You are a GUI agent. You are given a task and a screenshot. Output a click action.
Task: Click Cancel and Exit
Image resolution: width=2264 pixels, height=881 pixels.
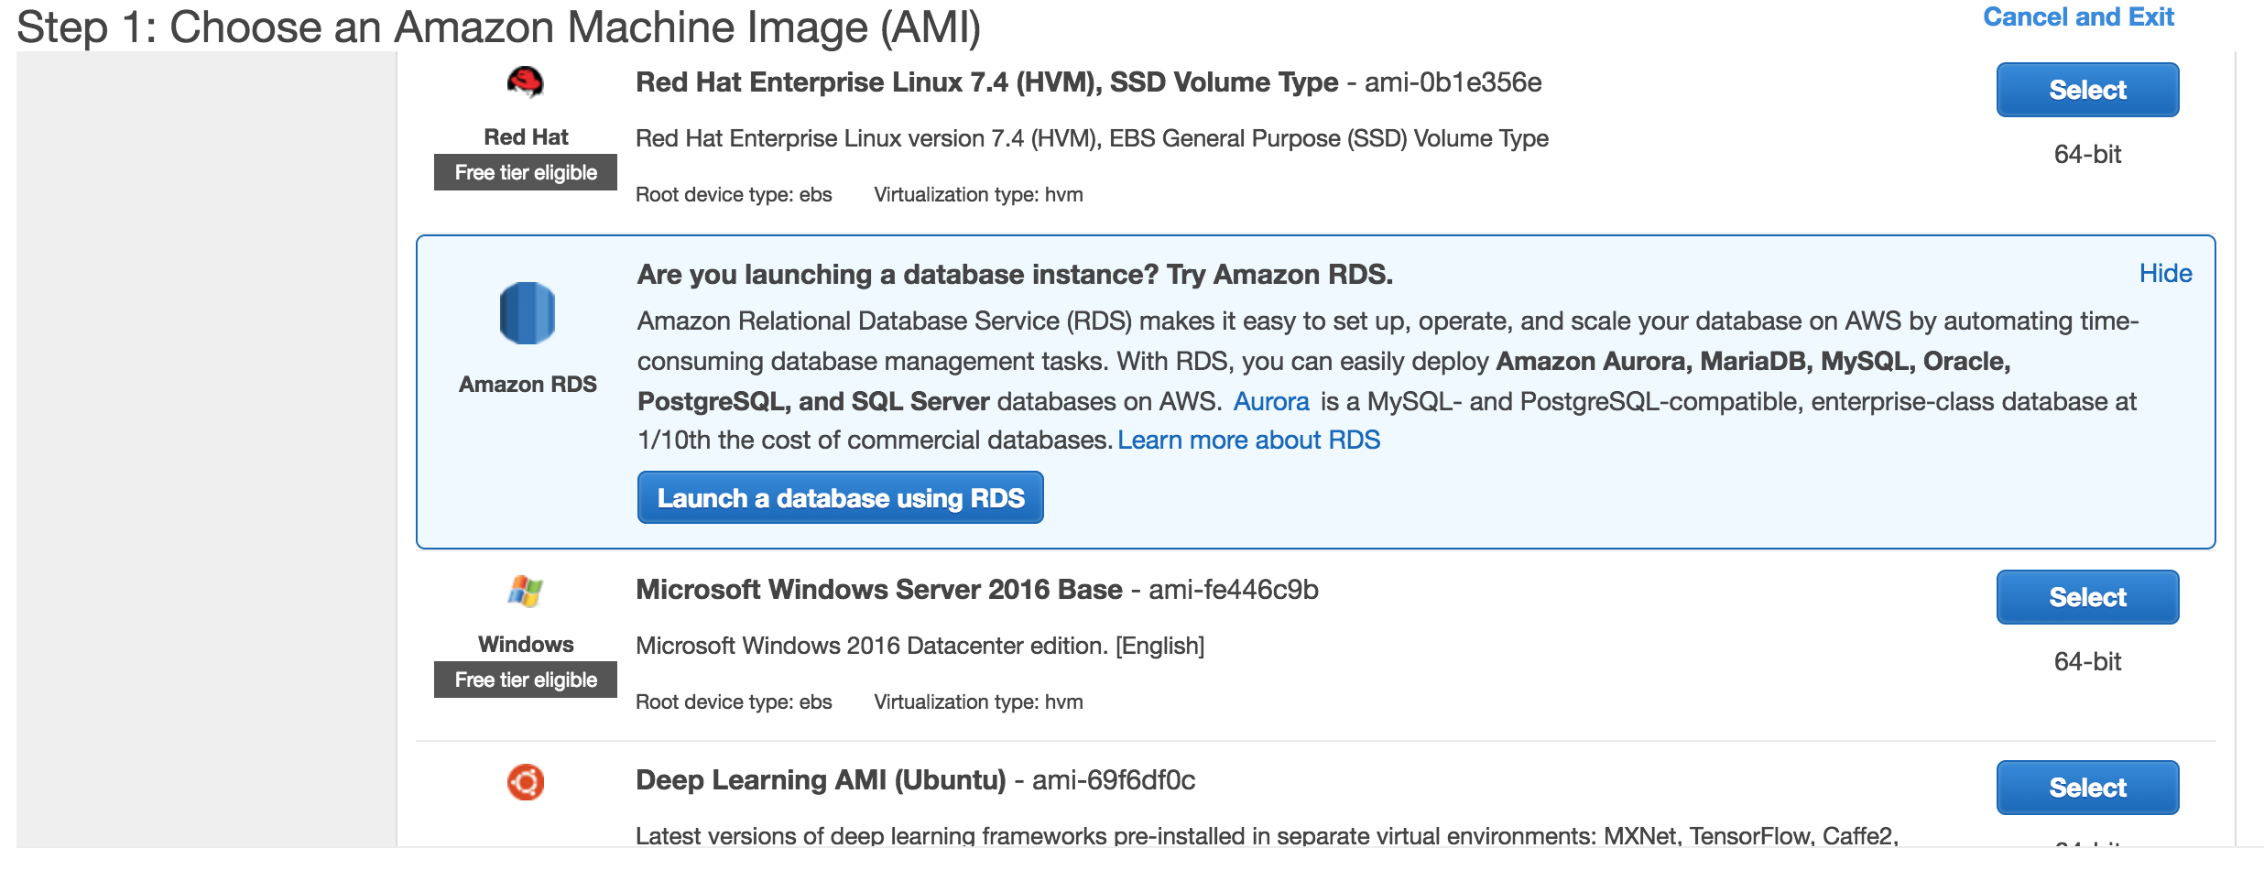pos(2077,17)
